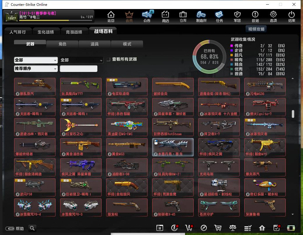Viewport: 303px width, 235px height.
Task: Switch to the 人气排行 tab
Action: 18,32
